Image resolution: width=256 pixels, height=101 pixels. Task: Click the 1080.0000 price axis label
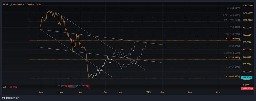coord(247,5)
